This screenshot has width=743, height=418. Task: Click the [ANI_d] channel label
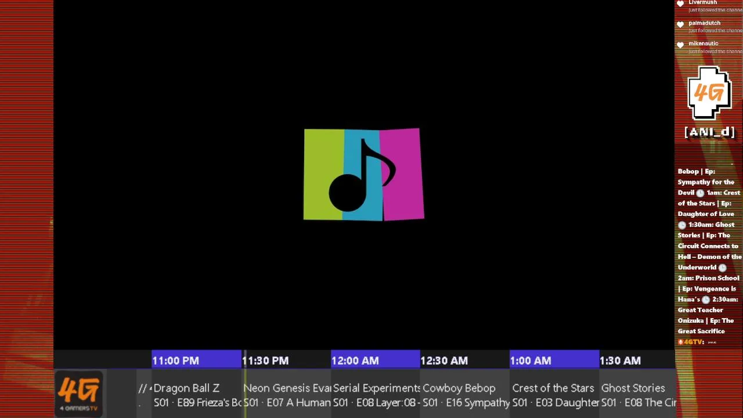(x=709, y=132)
